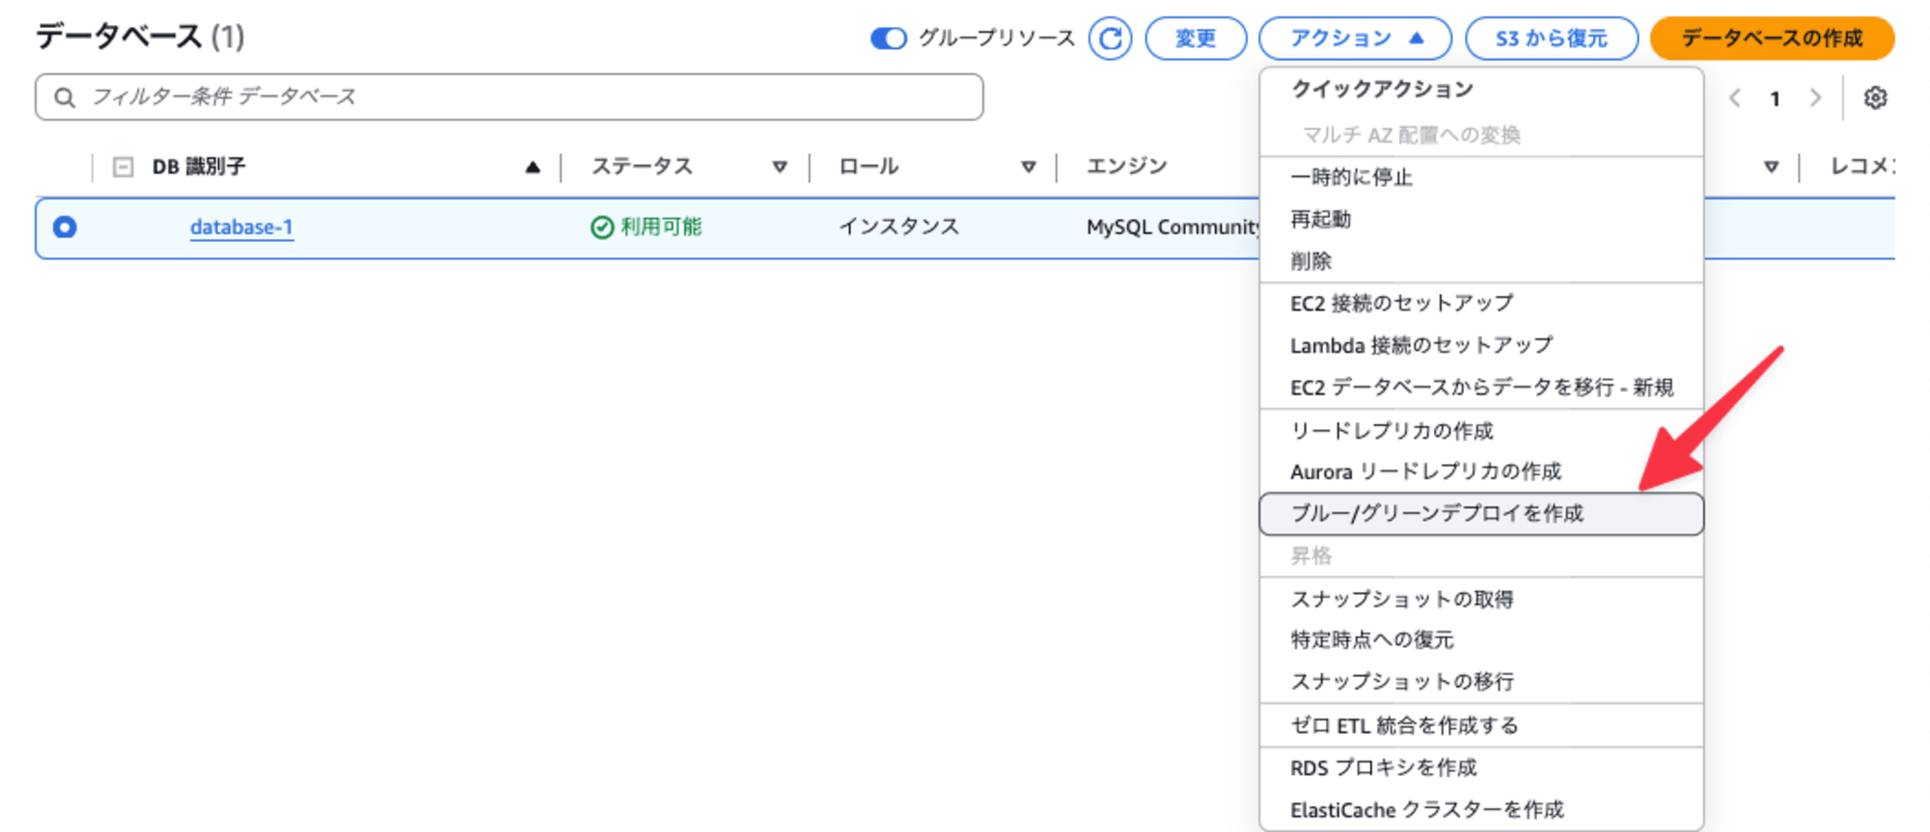1930x832 pixels.
Task: Select ブルー/グリーンデプロイを作成
Action: [x=1481, y=514]
